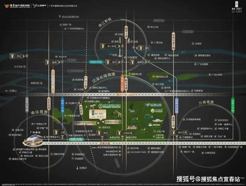
Task: Click the 广州南站小学 label
Action: [40, 124]
